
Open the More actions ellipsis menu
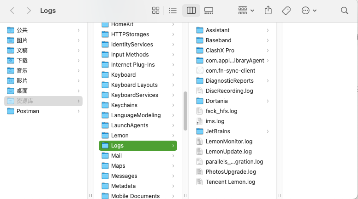point(309,11)
